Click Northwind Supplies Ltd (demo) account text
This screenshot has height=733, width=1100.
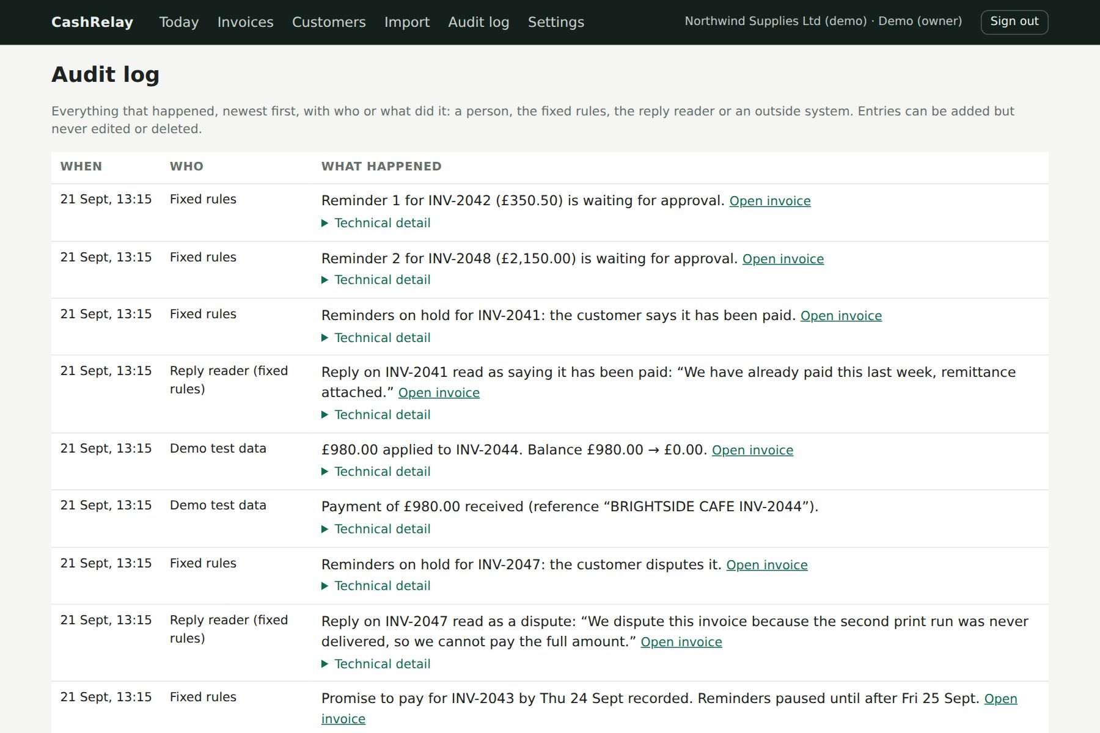tap(776, 21)
